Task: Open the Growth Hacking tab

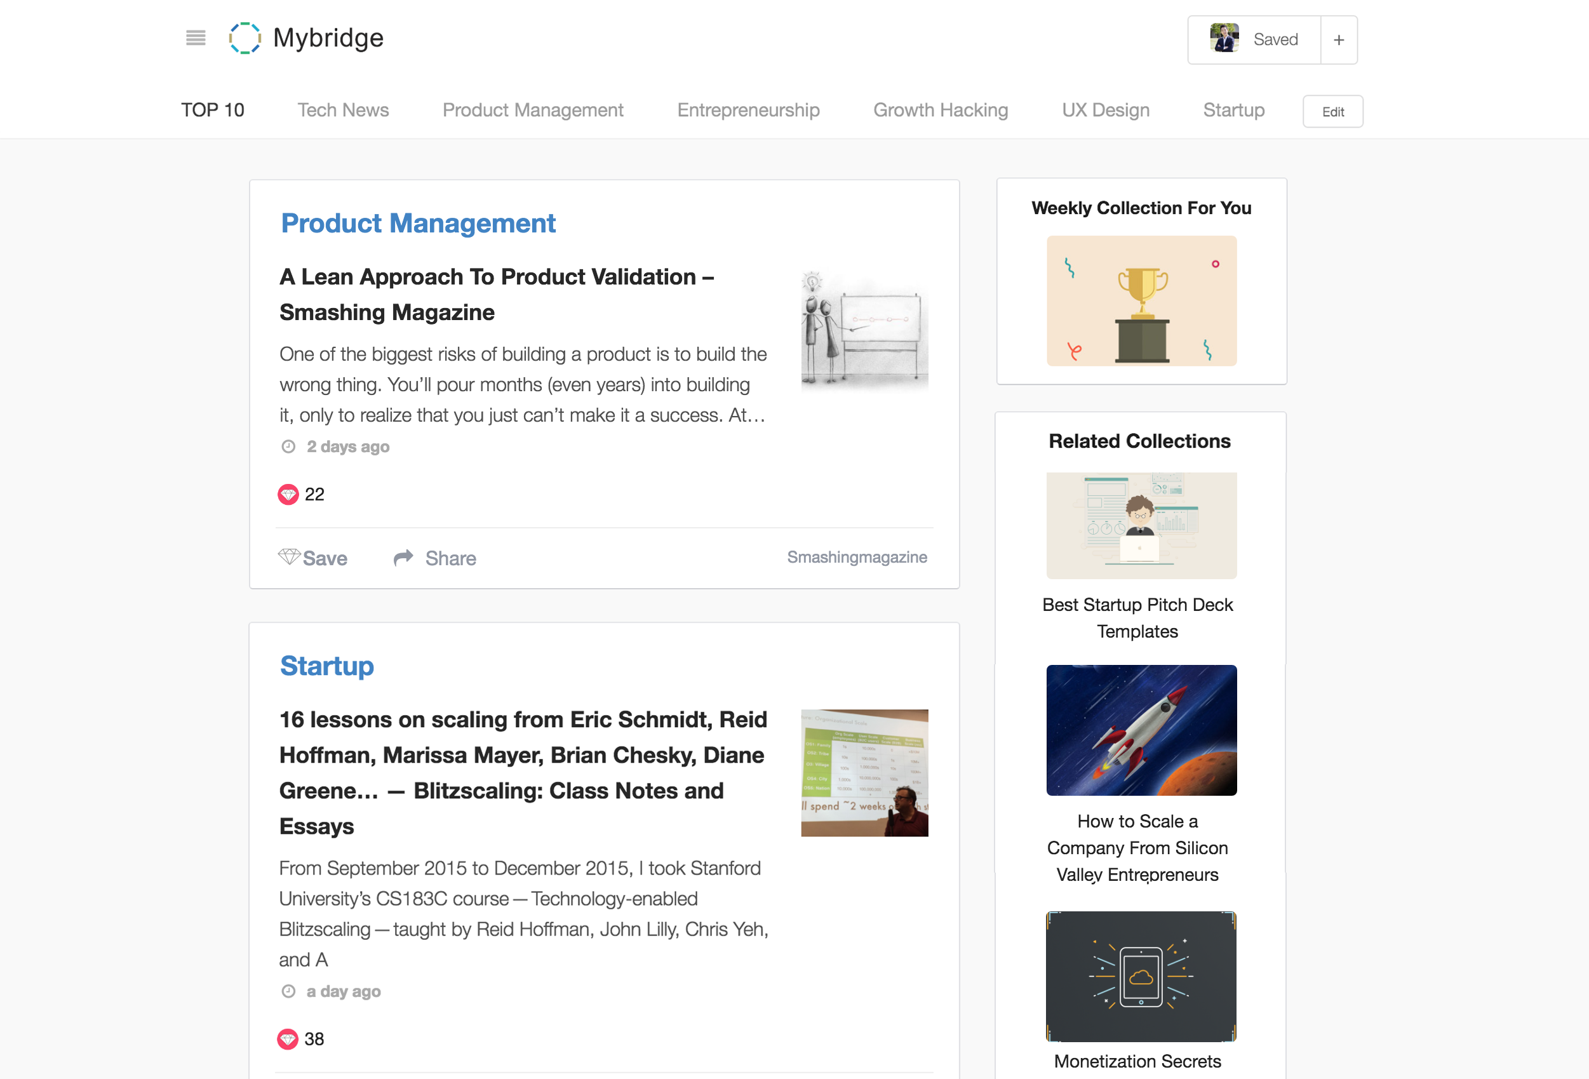Action: [940, 110]
